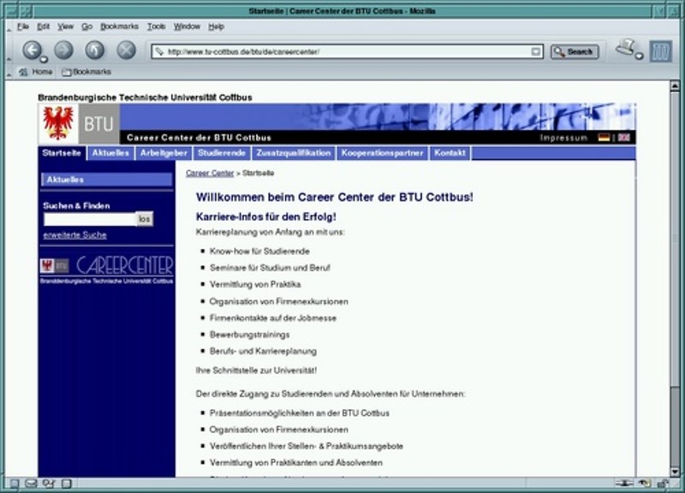This screenshot has height=493, width=685.
Task: Open the Studierende tab
Action: tap(222, 153)
